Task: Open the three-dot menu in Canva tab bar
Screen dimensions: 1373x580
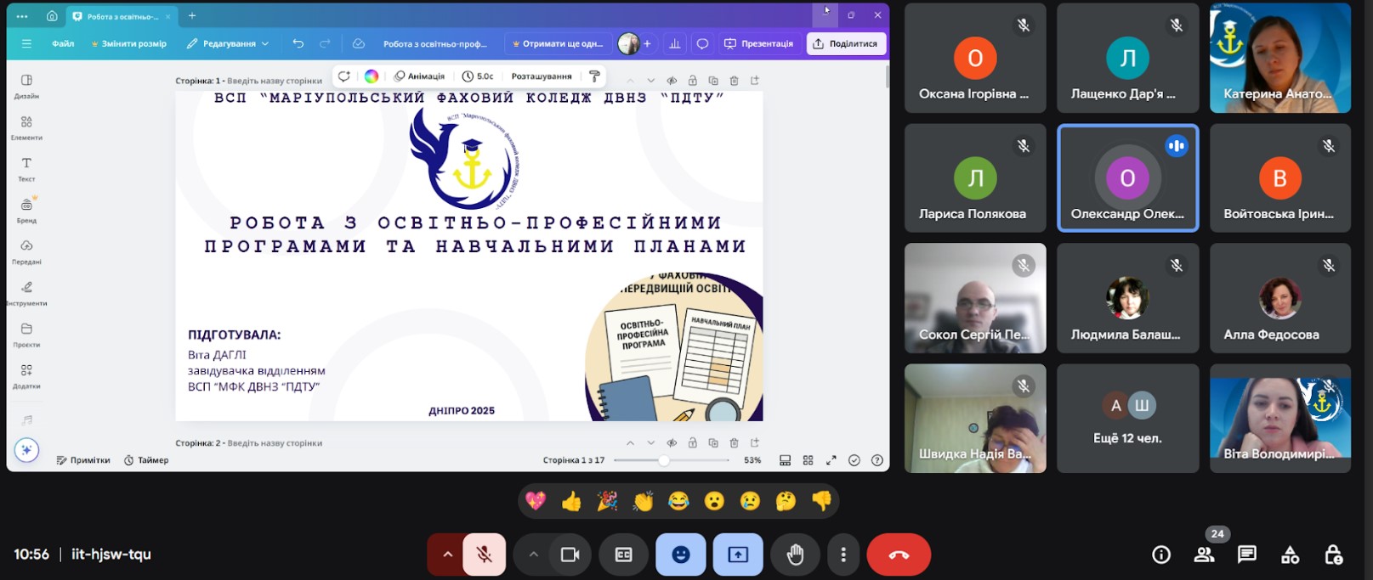Action: [22, 15]
